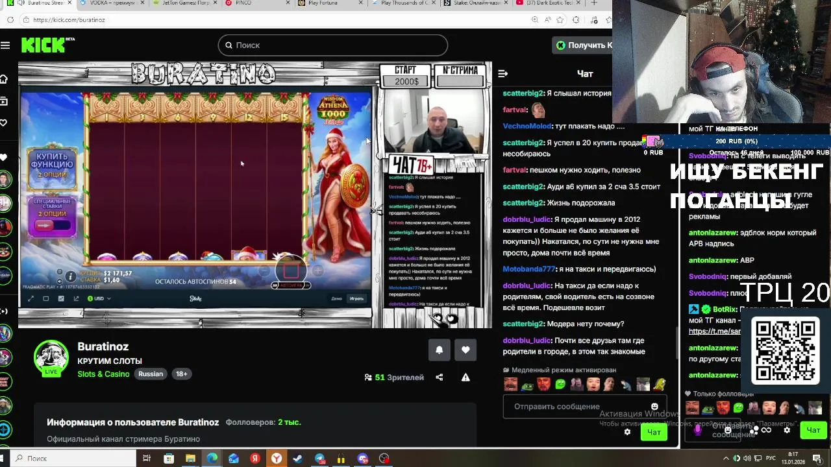
Task: Select the Russian language tag
Action: pos(151,374)
